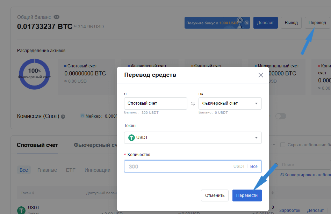Switch to the Спотовый счет tab

click(37, 145)
